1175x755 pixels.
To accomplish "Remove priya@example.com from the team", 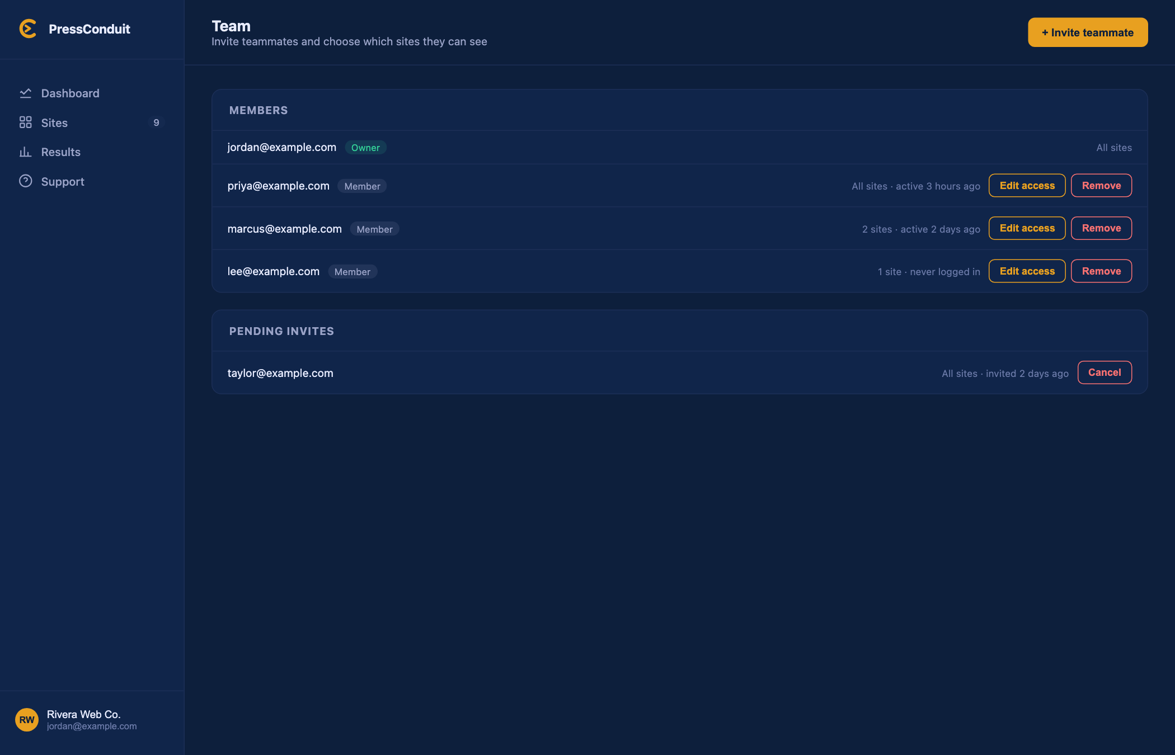I will coord(1101,186).
